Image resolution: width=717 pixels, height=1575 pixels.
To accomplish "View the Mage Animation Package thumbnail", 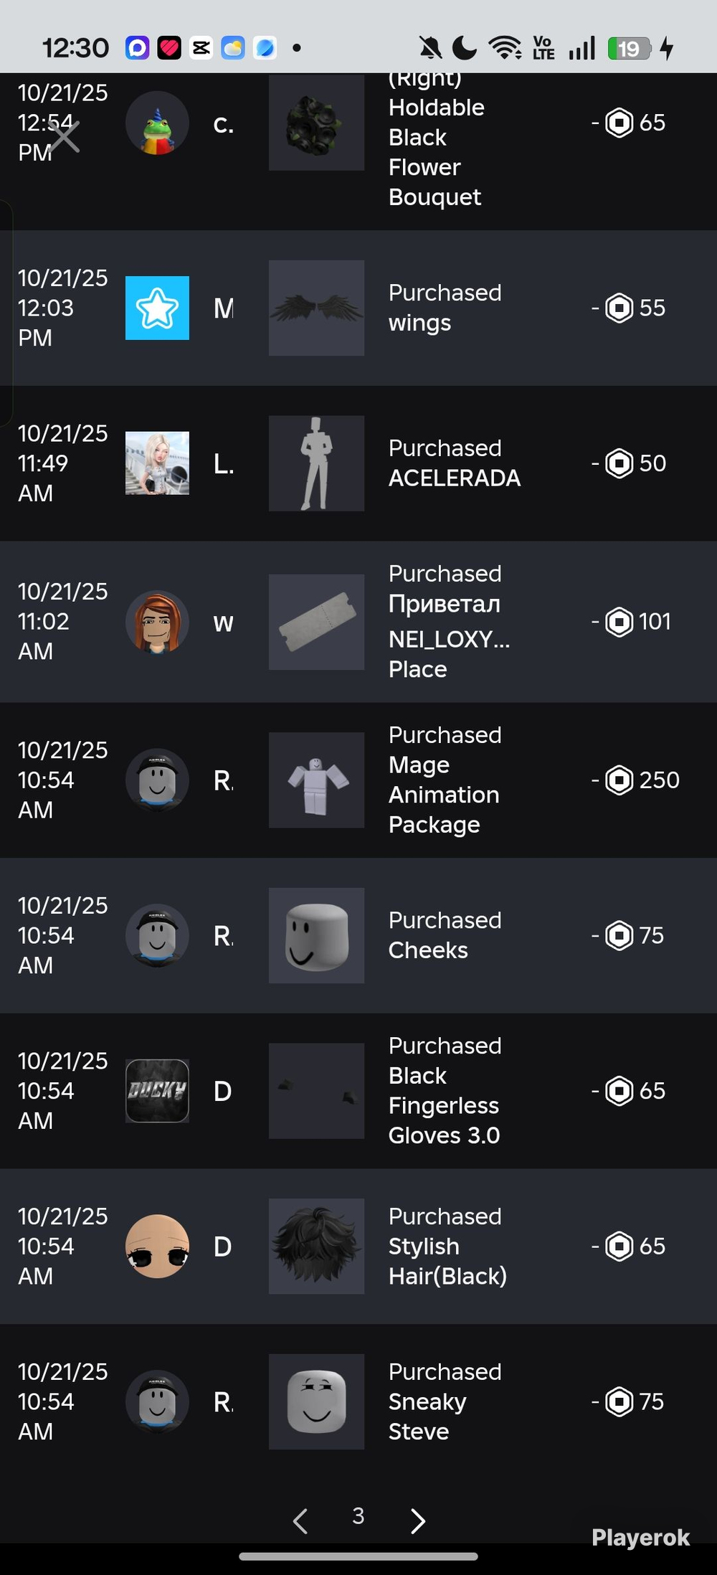I will pos(316,780).
